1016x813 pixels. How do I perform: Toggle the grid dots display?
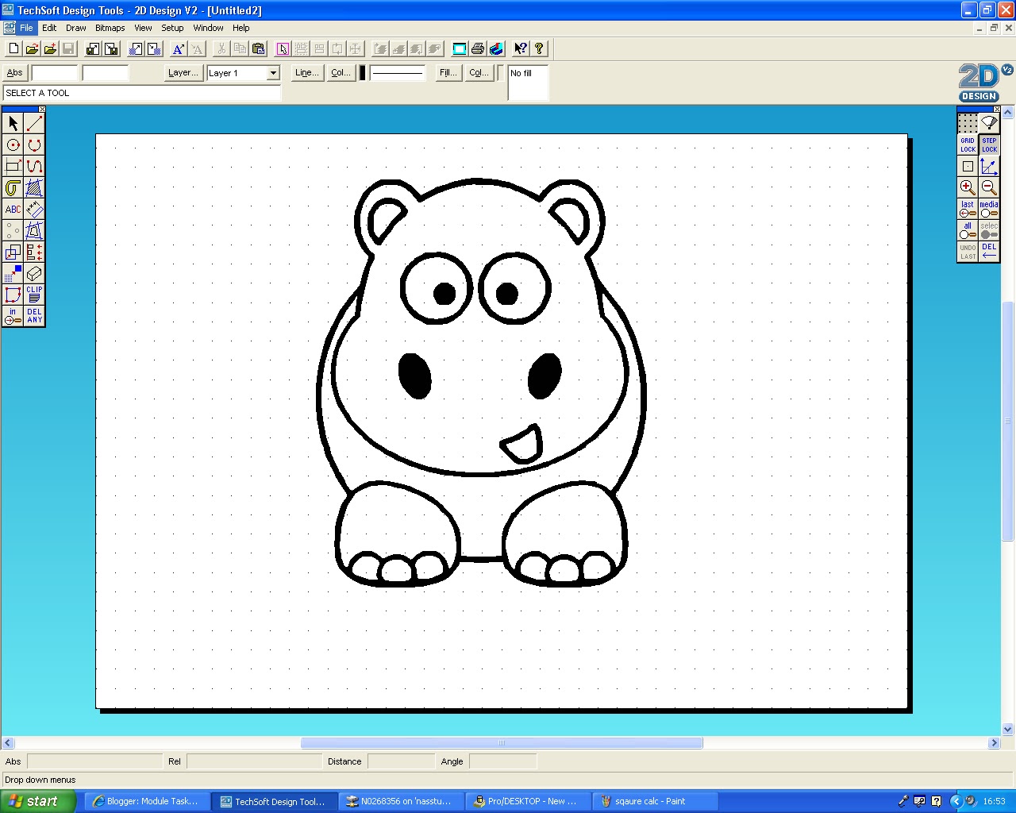[967, 123]
